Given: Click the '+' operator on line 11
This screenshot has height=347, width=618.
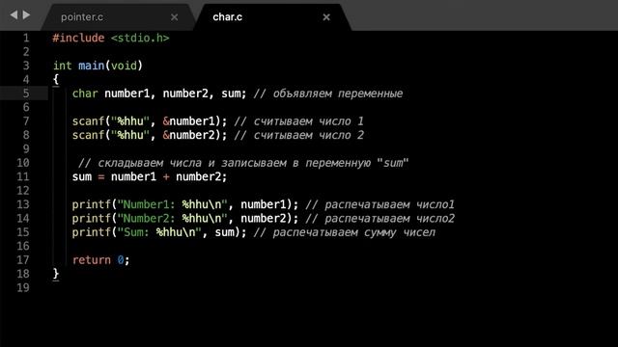Looking at the screenshot, I should (x=166, y=176).
